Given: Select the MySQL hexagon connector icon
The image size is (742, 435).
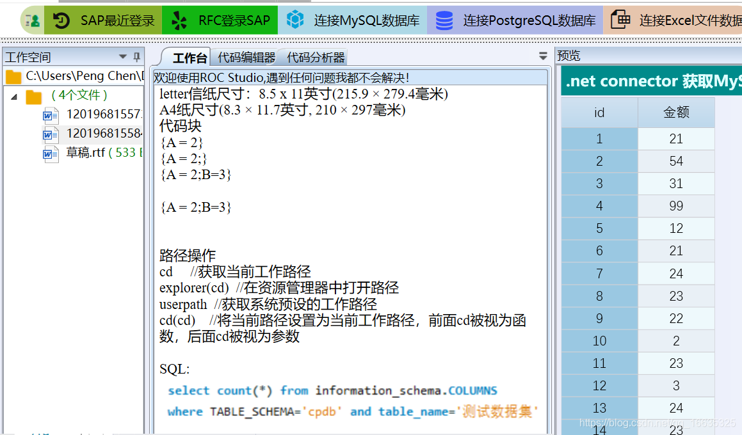Looking at the screenshot, I should tap(294, 20).
